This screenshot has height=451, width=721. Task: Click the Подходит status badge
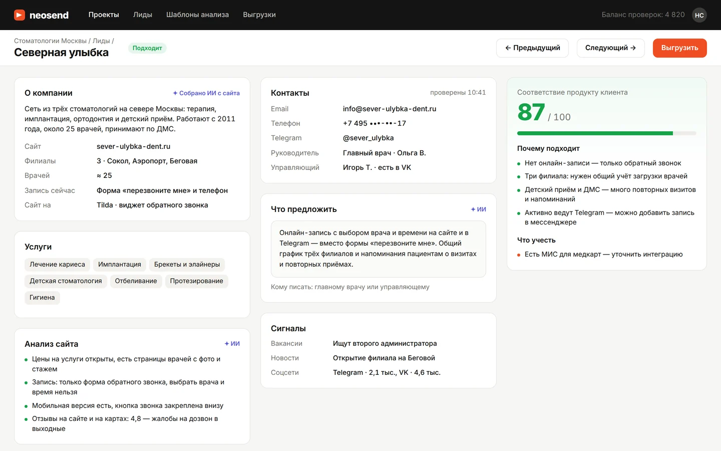(x=147, y=48)
